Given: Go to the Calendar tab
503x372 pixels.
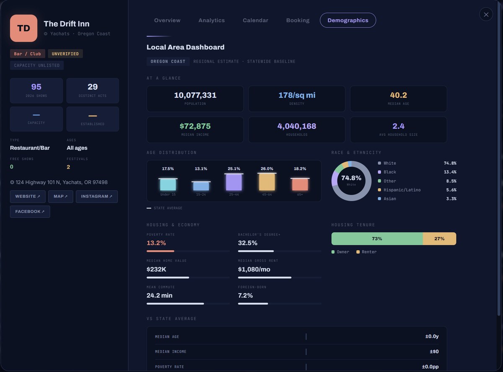Looking at the screenshot, I should click(255, 20).
